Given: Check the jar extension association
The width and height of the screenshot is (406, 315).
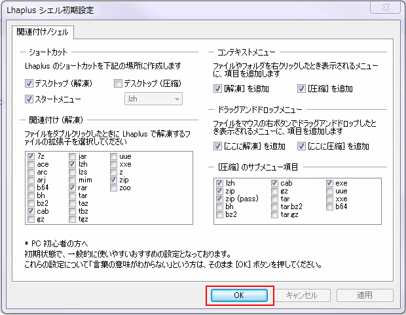Looking at the screenshot, I should pyautogui.click(x=73, y=157).
